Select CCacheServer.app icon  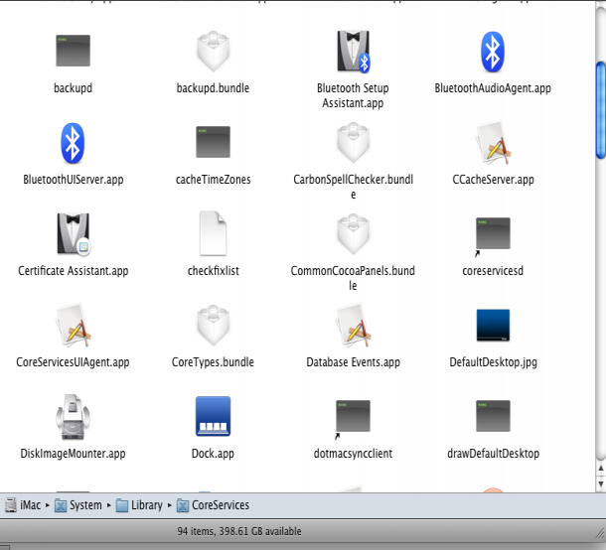(493, 143)
